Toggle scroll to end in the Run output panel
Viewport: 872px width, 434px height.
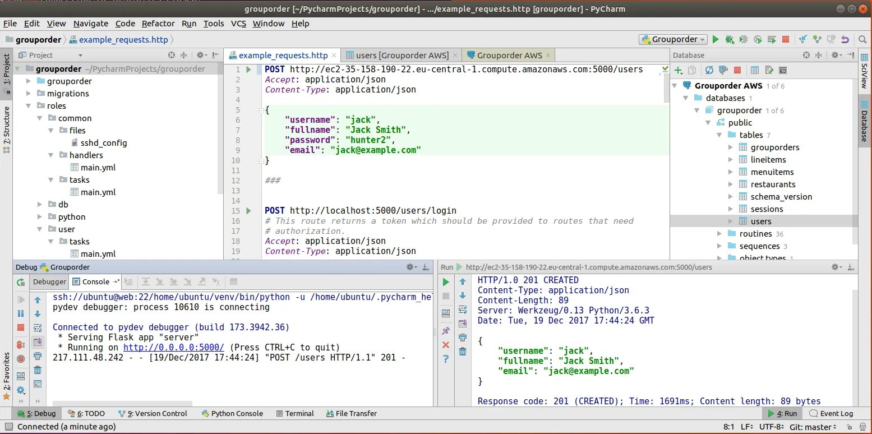(463, 324)
